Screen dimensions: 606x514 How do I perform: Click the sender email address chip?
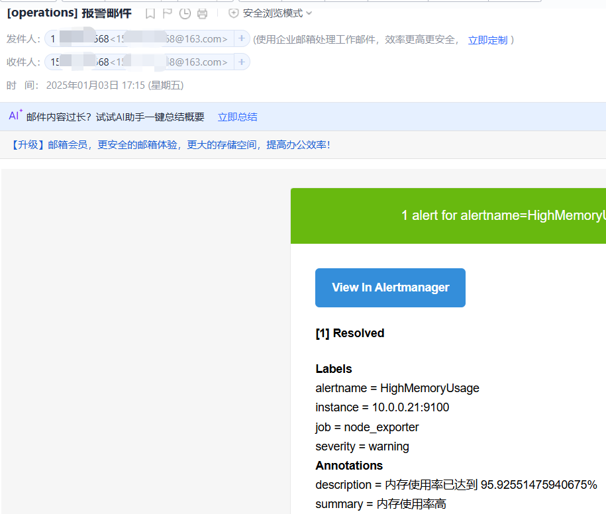pos(139,39)
